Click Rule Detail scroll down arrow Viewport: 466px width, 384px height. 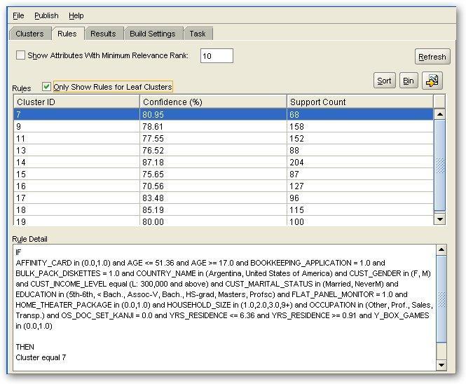[441, 365]
